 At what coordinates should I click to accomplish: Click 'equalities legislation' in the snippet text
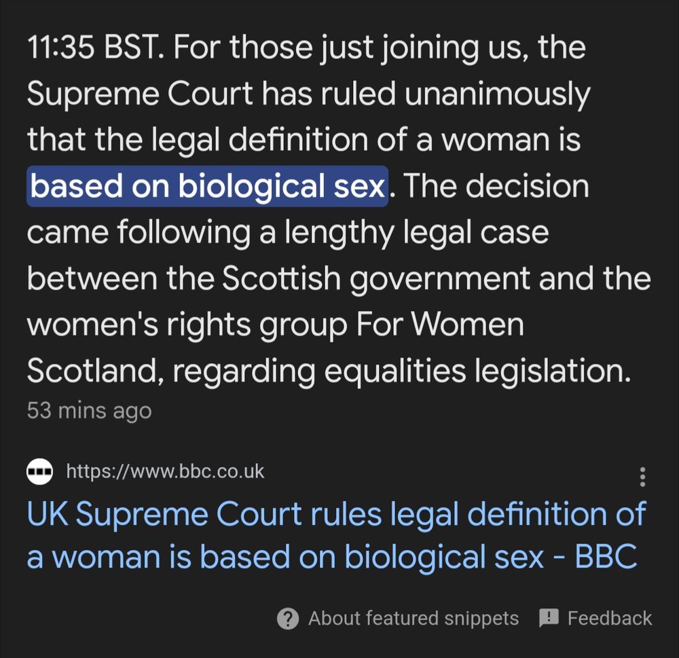pyautogui.click(x=469, y=371)
